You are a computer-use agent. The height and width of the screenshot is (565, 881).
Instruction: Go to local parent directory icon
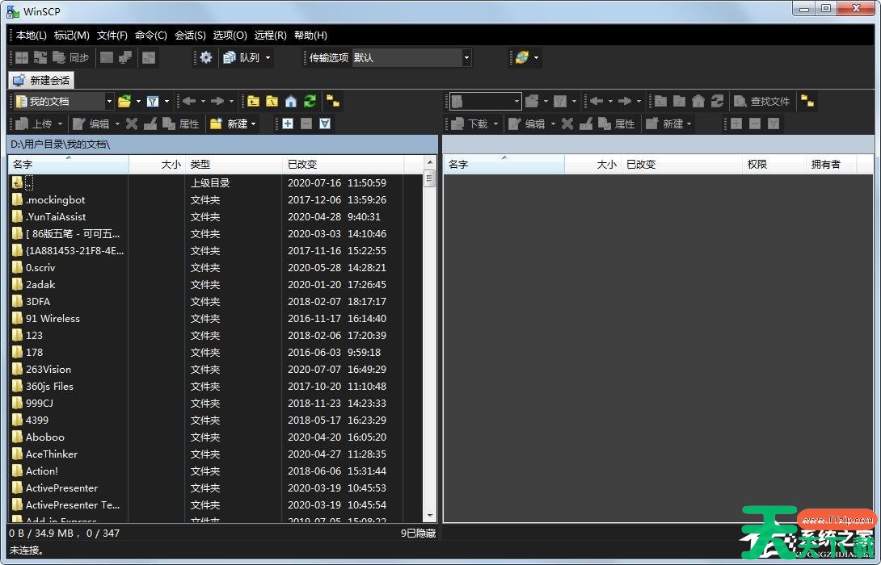(x=254, y=101)
